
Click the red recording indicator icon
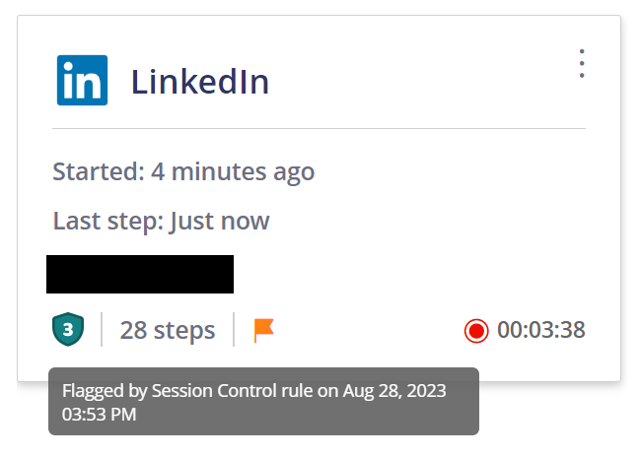[476, 330]
